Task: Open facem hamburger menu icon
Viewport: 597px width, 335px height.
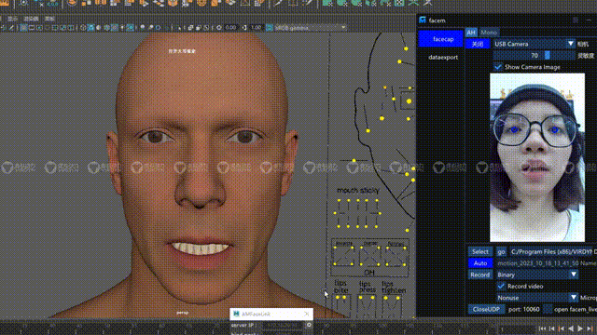Action: [576, 20]
